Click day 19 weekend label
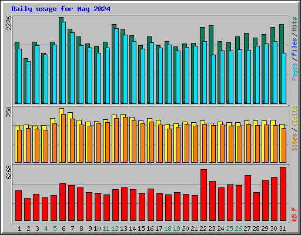The width and height of the screenshot is (301, 235). 176,229
